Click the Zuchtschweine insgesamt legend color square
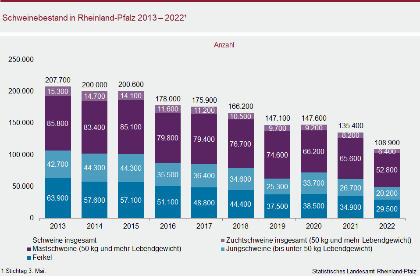 tap(223, 240)
